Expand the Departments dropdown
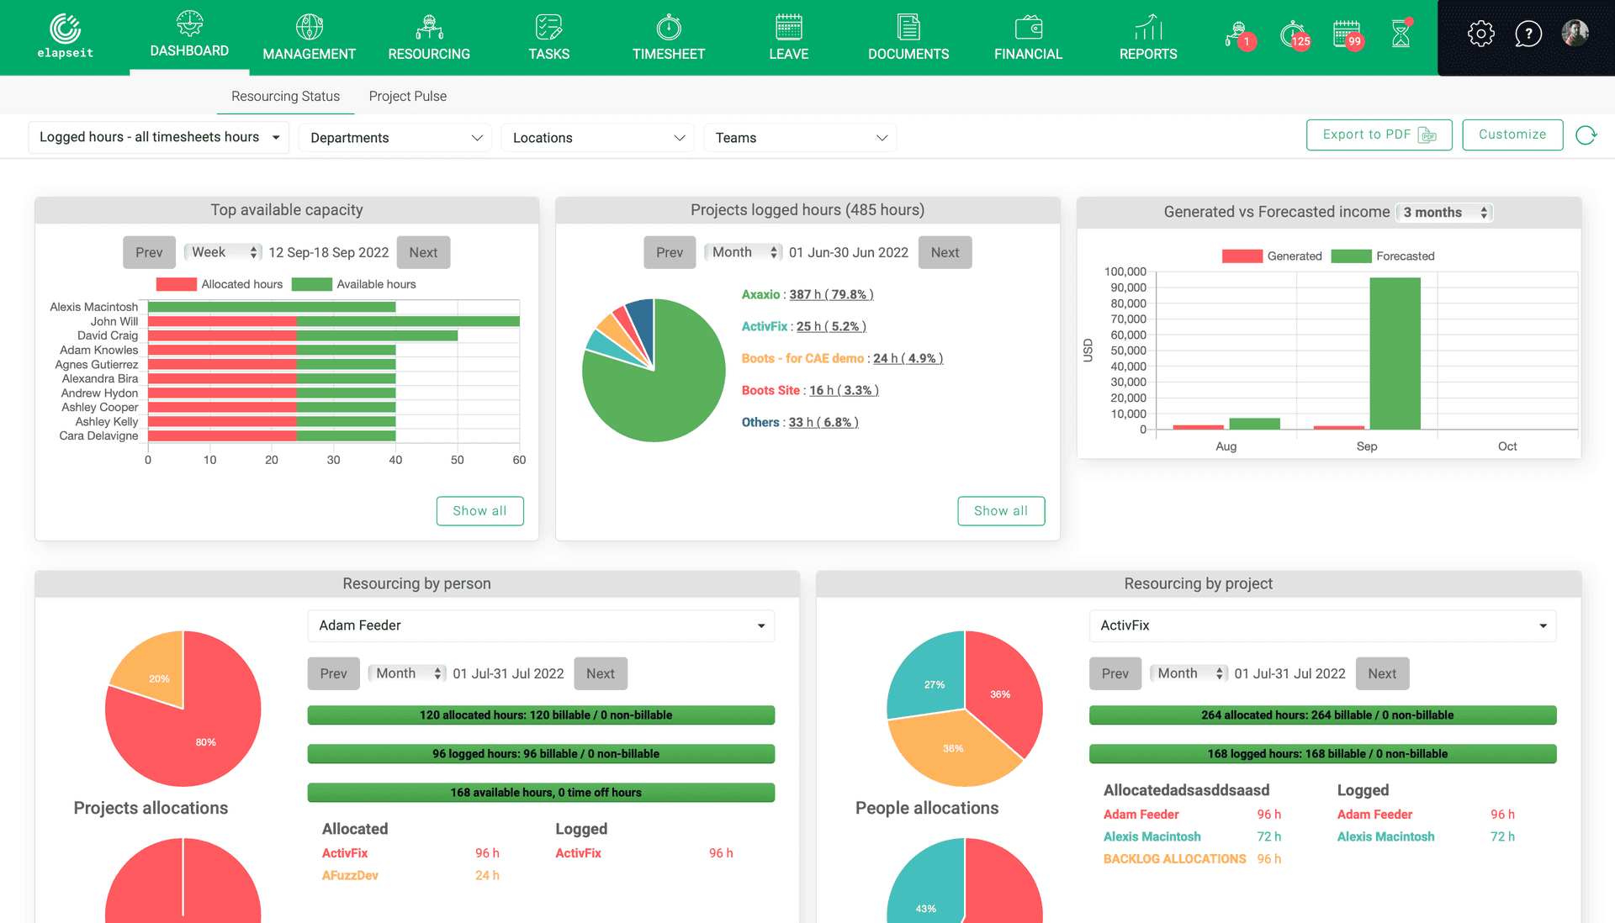The width and height of the screenshot is (1615, 923). point(395,138)
